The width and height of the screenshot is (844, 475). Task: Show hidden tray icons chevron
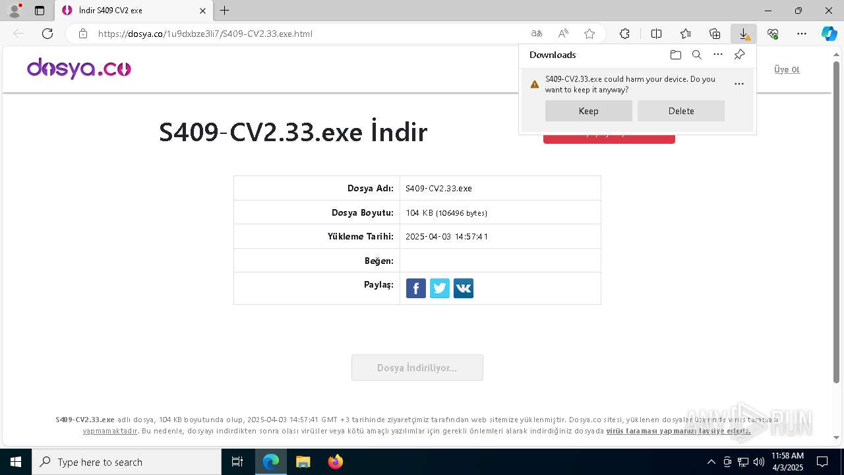point(711,462)
